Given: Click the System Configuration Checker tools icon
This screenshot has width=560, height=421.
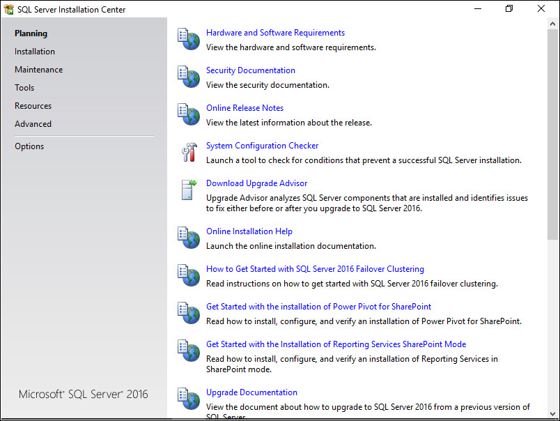Looking at the screenshot, I should [x=188, y=153].
